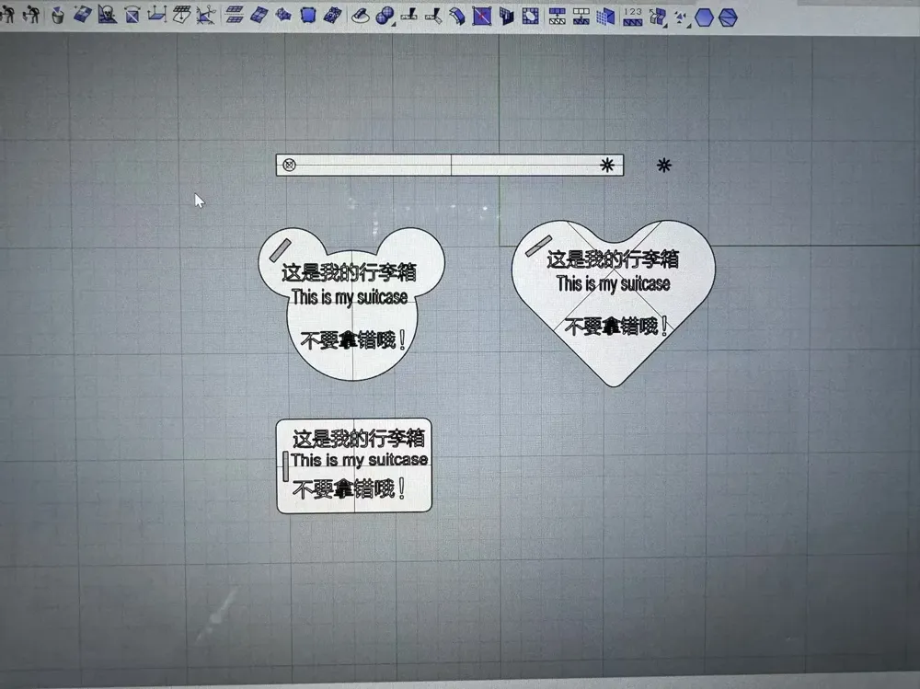Screen dimensions: 920x689
Task: Click the skull triangle icon
Action: (x=108, y=15)
